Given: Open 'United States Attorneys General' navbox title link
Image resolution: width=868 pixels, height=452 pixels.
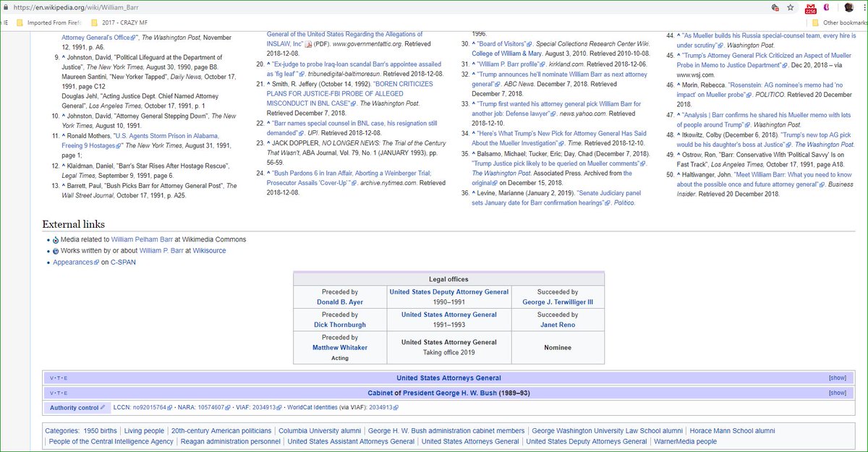Looking at the screenshot, I should 448,378.
